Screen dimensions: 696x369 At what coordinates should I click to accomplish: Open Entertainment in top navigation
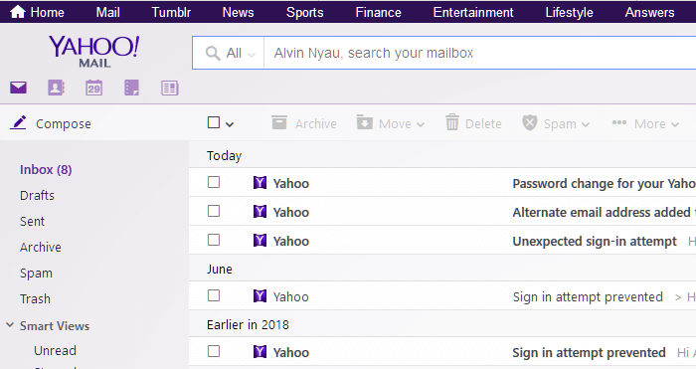point(473,13)
